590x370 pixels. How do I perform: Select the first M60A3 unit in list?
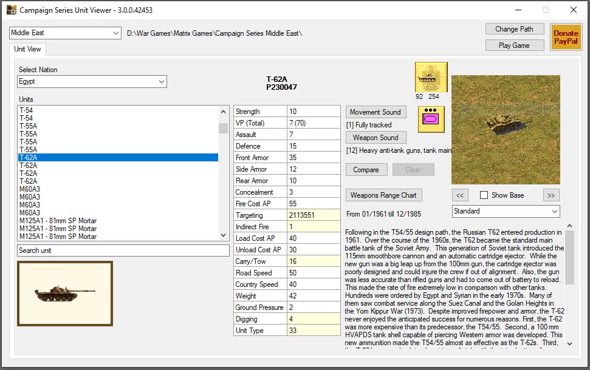pos(118,189)
